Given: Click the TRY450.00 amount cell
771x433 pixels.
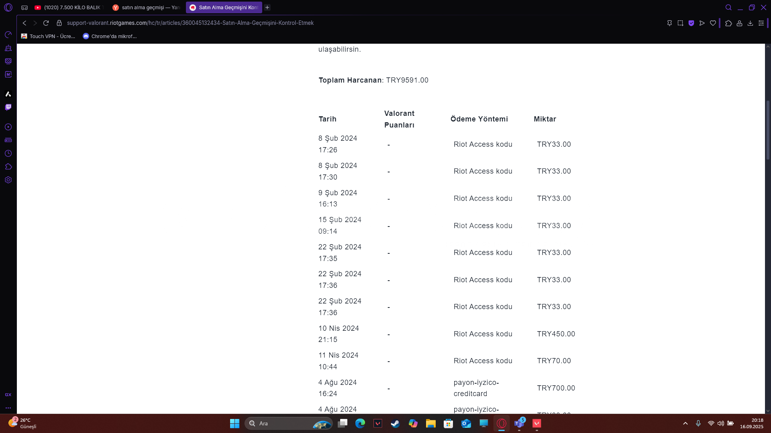Looking at the screenshot, I should tap(556, 334).
